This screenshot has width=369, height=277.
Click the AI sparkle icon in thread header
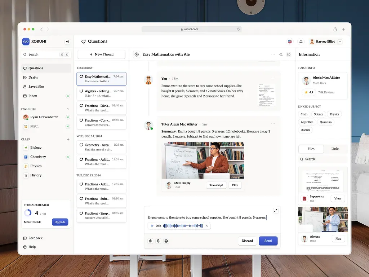[281, 54]
